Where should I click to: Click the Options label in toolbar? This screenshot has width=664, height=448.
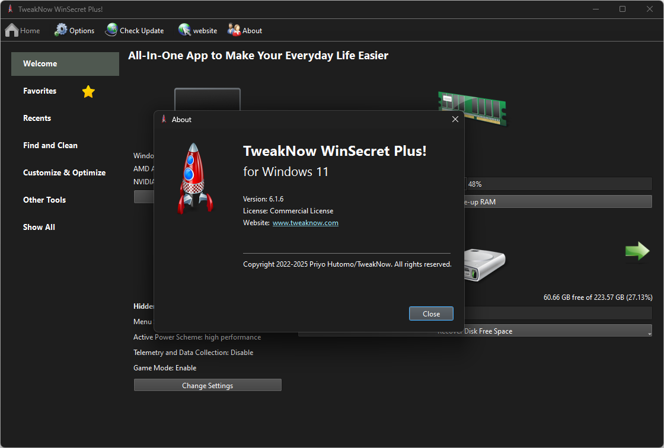click(82, 30)
